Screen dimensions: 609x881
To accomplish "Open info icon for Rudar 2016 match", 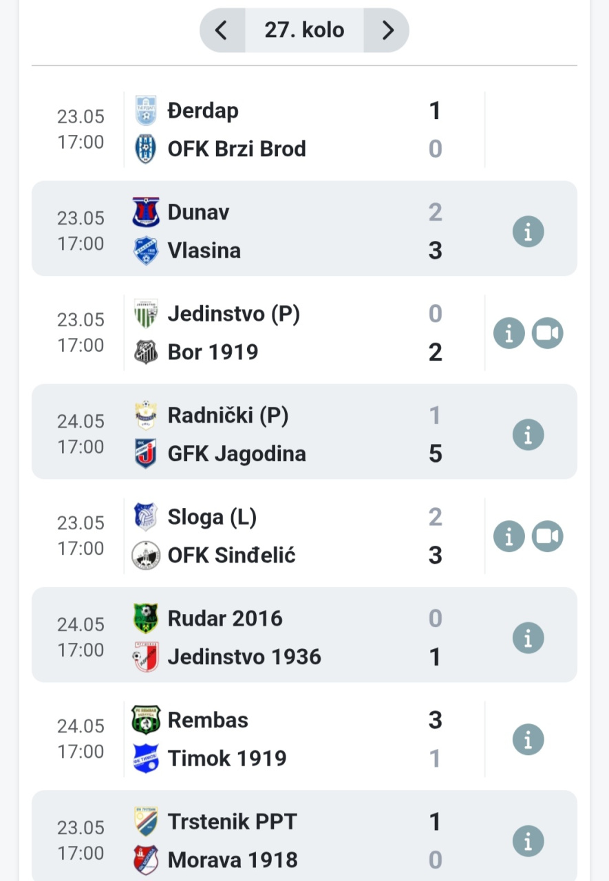I will (528, 638).
